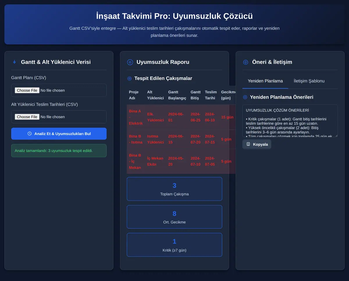The image size is (349, 281).
Task: Click the İnşaat Takvimi Pro page title
Action: coord(174,16)
